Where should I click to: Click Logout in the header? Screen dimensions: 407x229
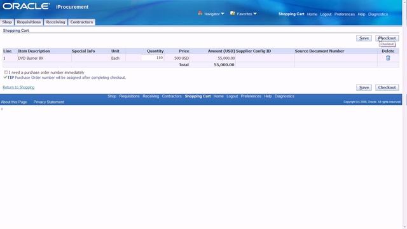326,14
